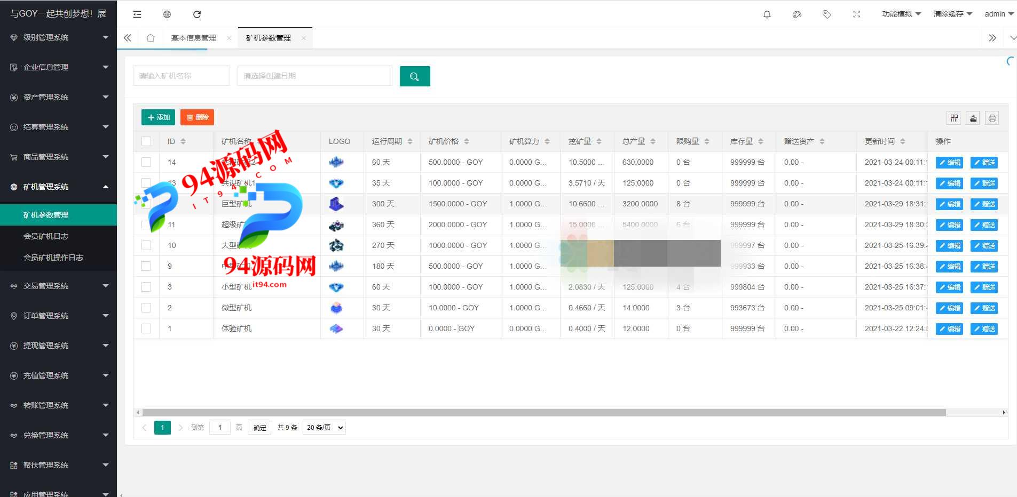This screenshot has height=497, width=1017.
Task: Close the 矿机参数管理 tab
Action: (304, 38)
